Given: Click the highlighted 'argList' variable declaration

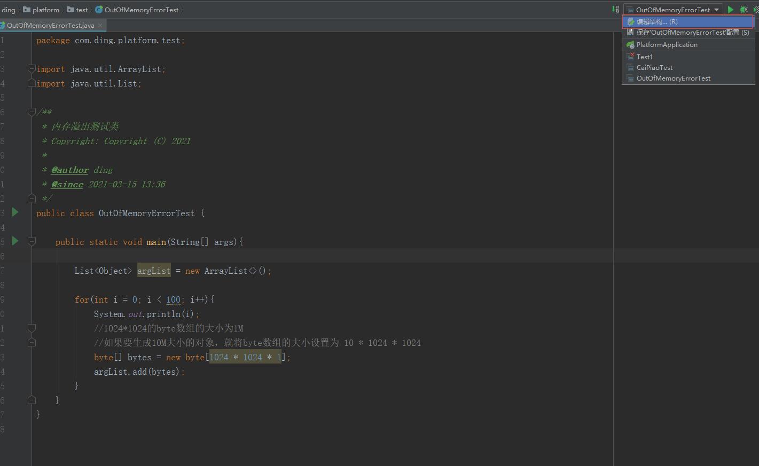Looking at the screenshot, I should pyautogui.click(x=154, y=271).
